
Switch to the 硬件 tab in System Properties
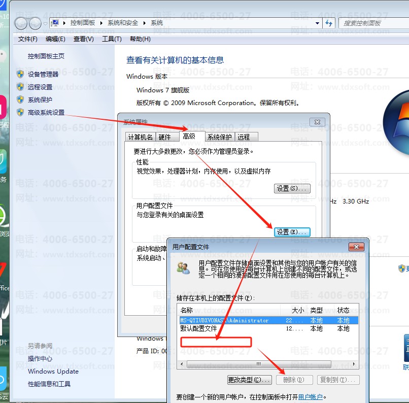[165, 137]
